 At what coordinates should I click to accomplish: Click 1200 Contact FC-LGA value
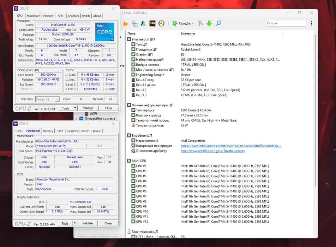(196, 110)
